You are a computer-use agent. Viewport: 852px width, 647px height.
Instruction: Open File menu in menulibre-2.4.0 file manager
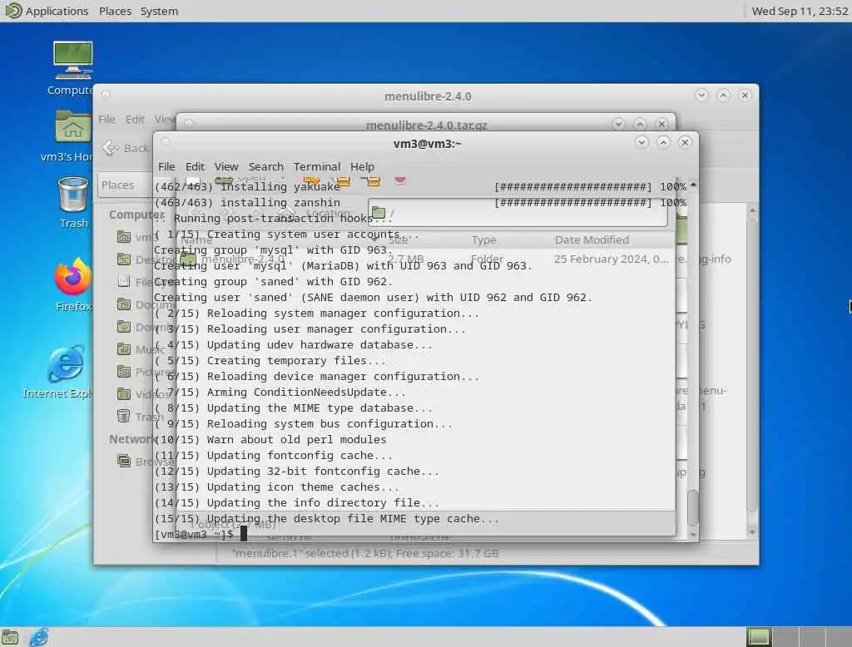[x=106, y=119]
